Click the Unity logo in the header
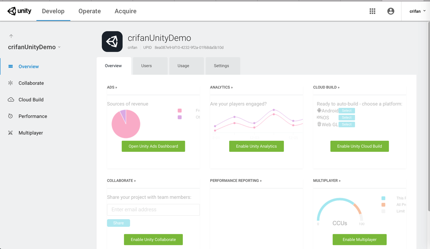This screenshot has width=430, height=249. [x=19, y=11]
